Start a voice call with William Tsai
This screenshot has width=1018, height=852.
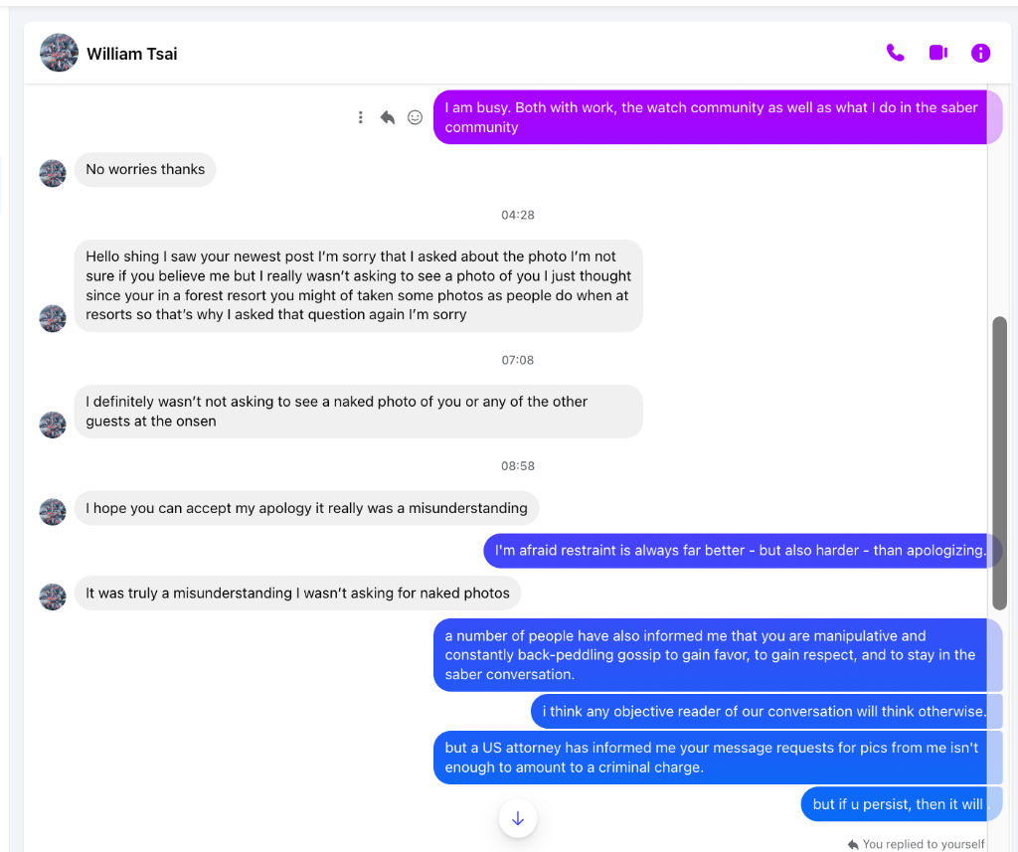point(896,53)
